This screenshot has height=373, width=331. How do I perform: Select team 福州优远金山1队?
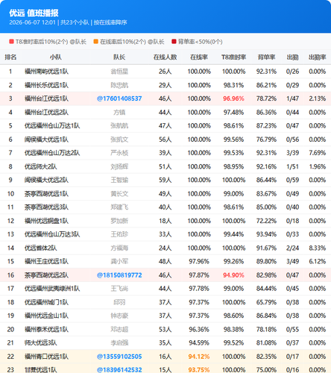46,316
